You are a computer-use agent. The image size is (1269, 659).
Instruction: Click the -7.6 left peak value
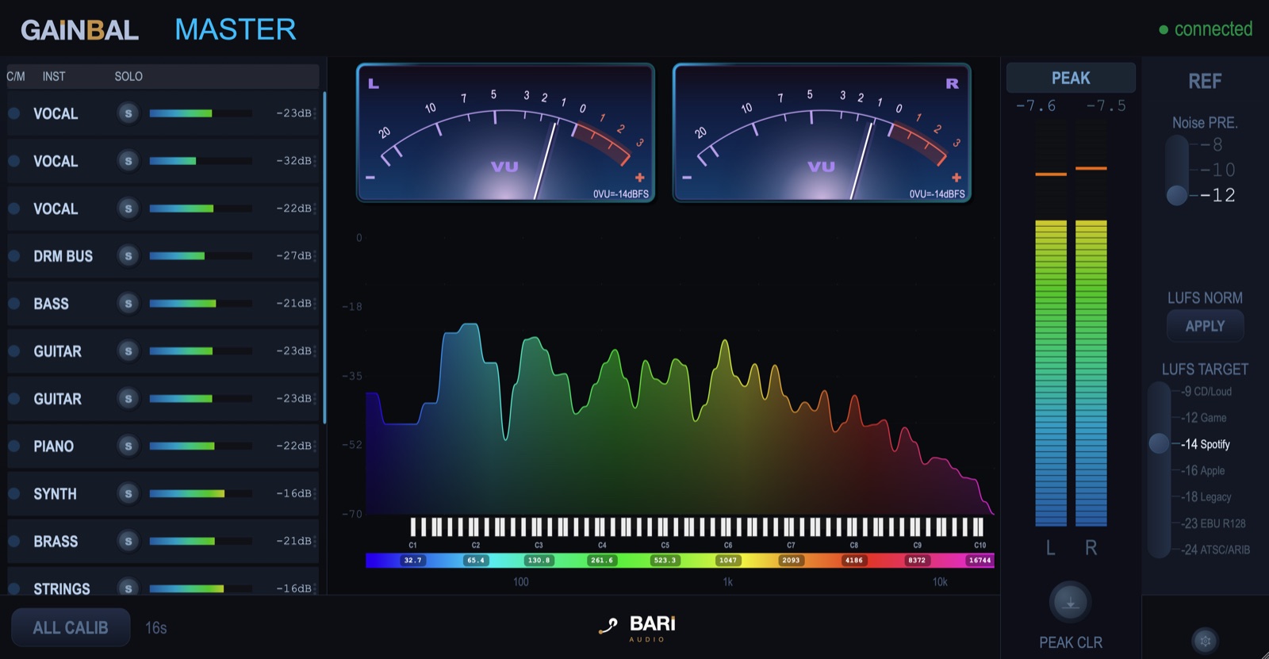tap(1036, 105)
